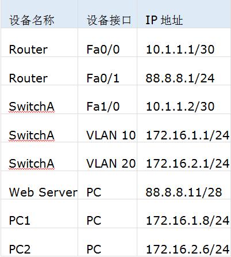
Task: Select the Web Server cell
Action: tap(39, 185)
